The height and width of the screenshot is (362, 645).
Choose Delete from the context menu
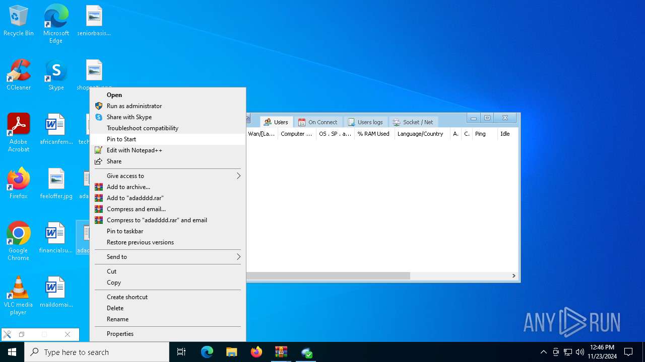[168, 308]
